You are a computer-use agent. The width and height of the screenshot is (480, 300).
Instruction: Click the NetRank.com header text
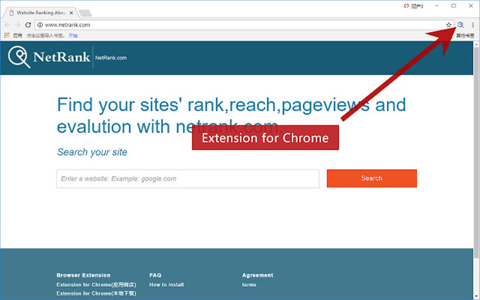click(x=111, y=58)
